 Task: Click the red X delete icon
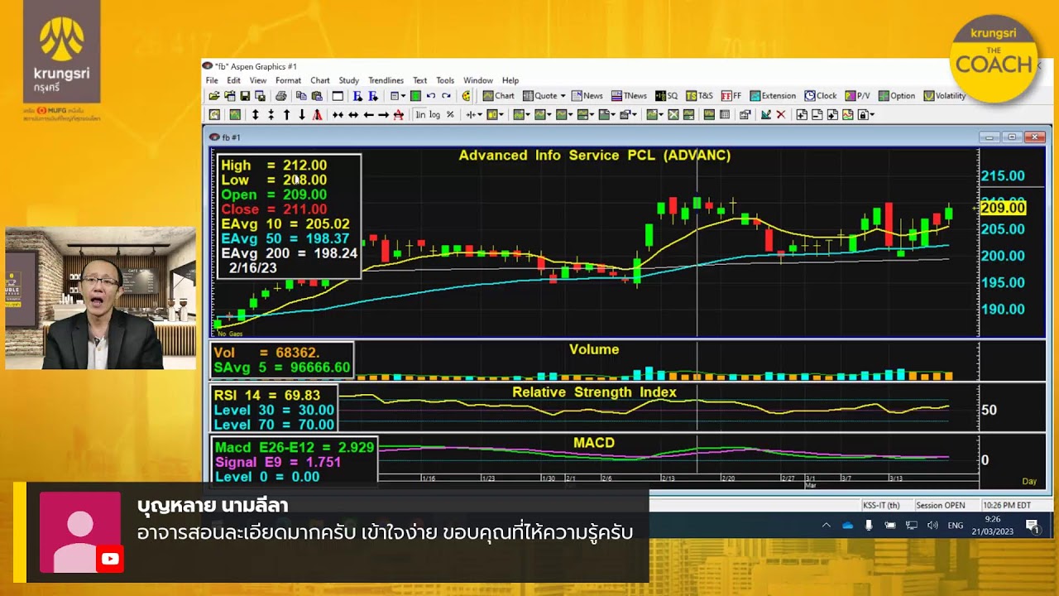[780, 115]
